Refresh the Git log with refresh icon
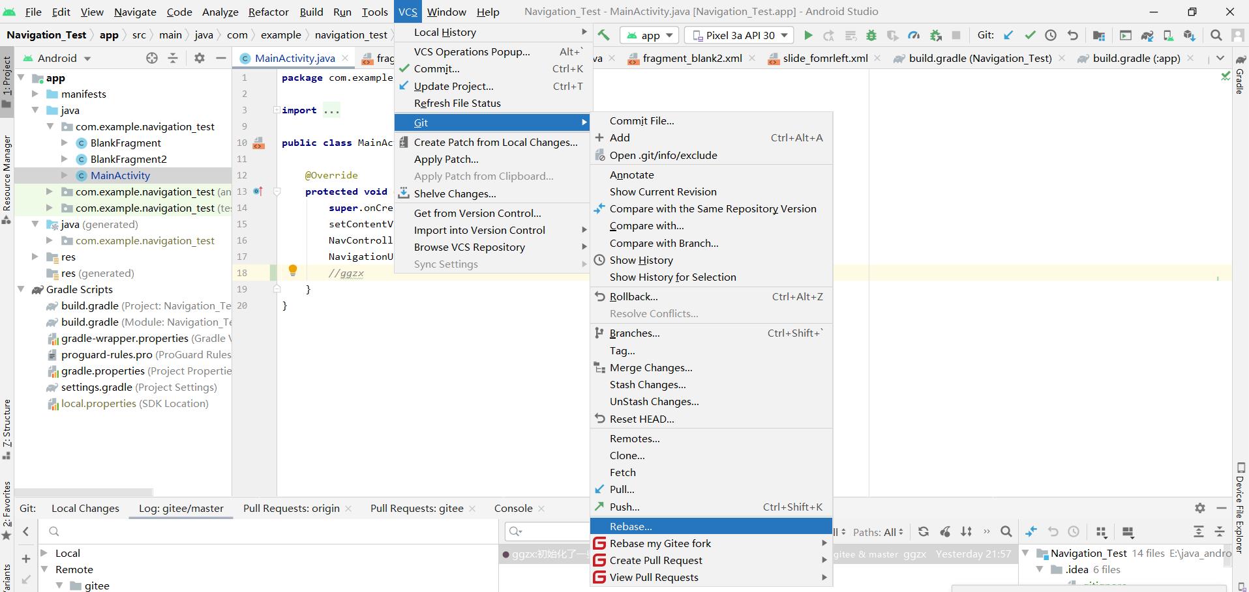1249x592 pixels. coord(924,531)
